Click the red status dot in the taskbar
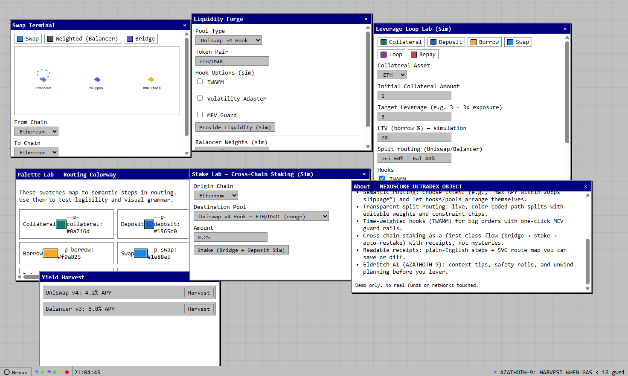The image size is (628, 376). pos(67,372)
